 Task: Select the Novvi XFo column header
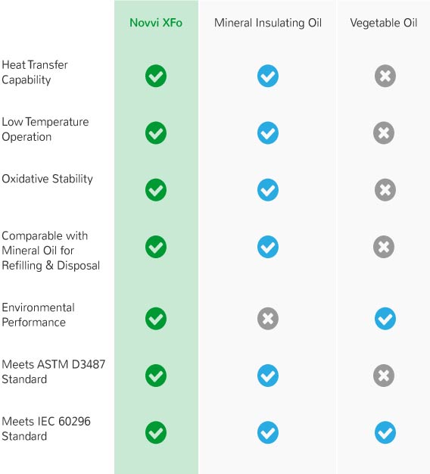coord(156,23)
